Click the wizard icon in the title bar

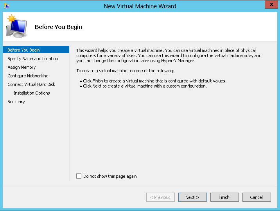(6, 6)
